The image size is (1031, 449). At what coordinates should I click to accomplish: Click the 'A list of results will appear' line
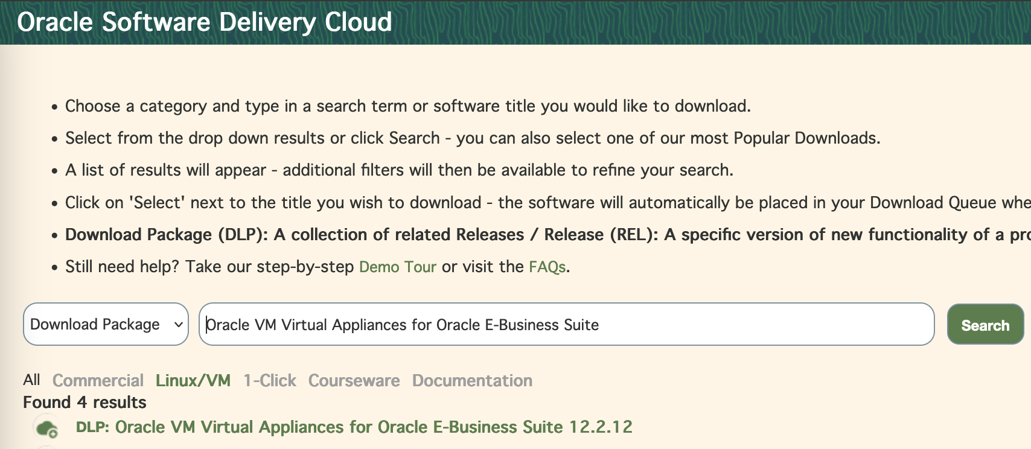click(x=399, y=170)
